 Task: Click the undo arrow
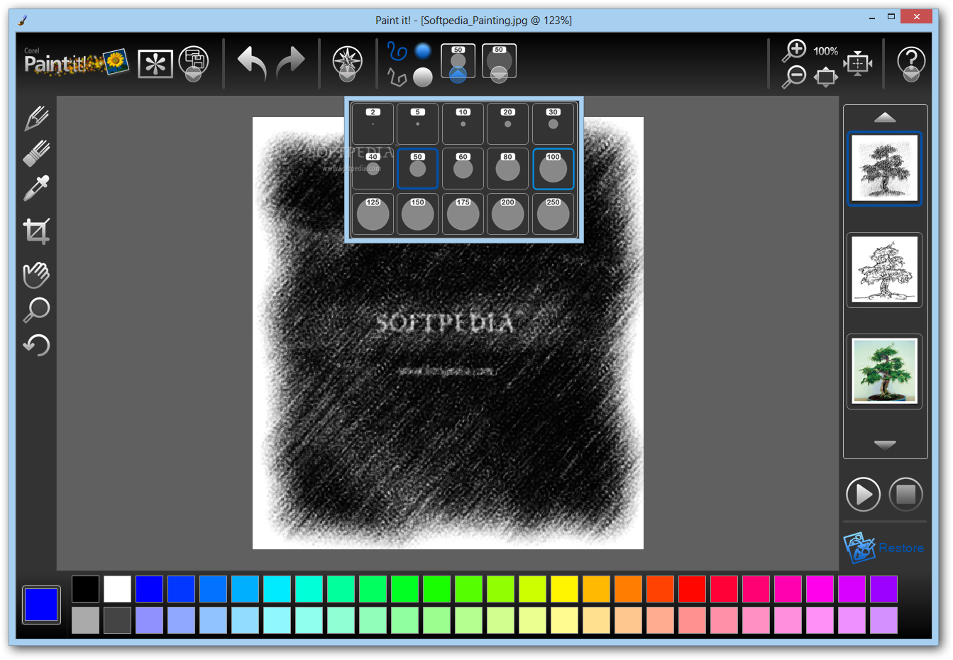(252, 63)
